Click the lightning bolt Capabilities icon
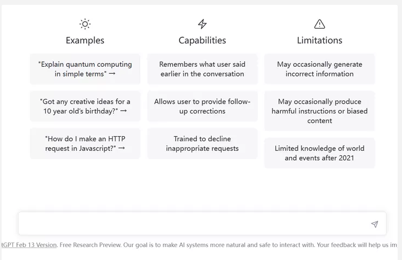 click(x=202, y=24)
